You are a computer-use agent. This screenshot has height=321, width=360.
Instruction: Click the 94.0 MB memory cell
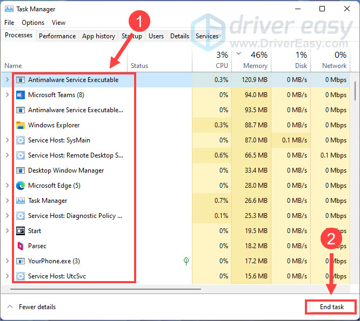251,95
